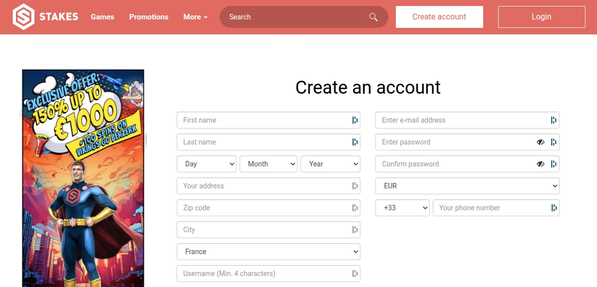The image size is (597, 287).
Task: Go to Promotions in navigation bar
Action: (x=149, y=17)
